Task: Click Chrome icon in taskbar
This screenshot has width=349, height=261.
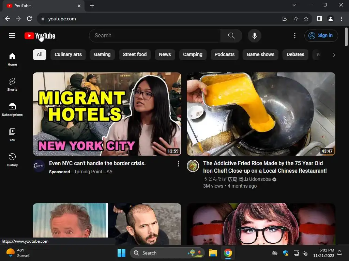Action: click(228, 253)
